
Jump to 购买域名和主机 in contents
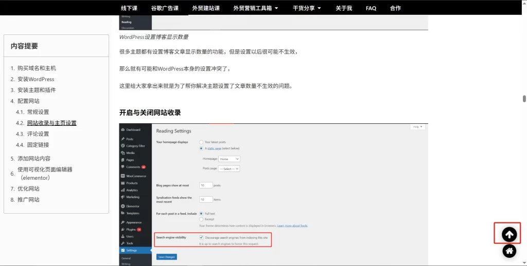(x=37, y=68)
